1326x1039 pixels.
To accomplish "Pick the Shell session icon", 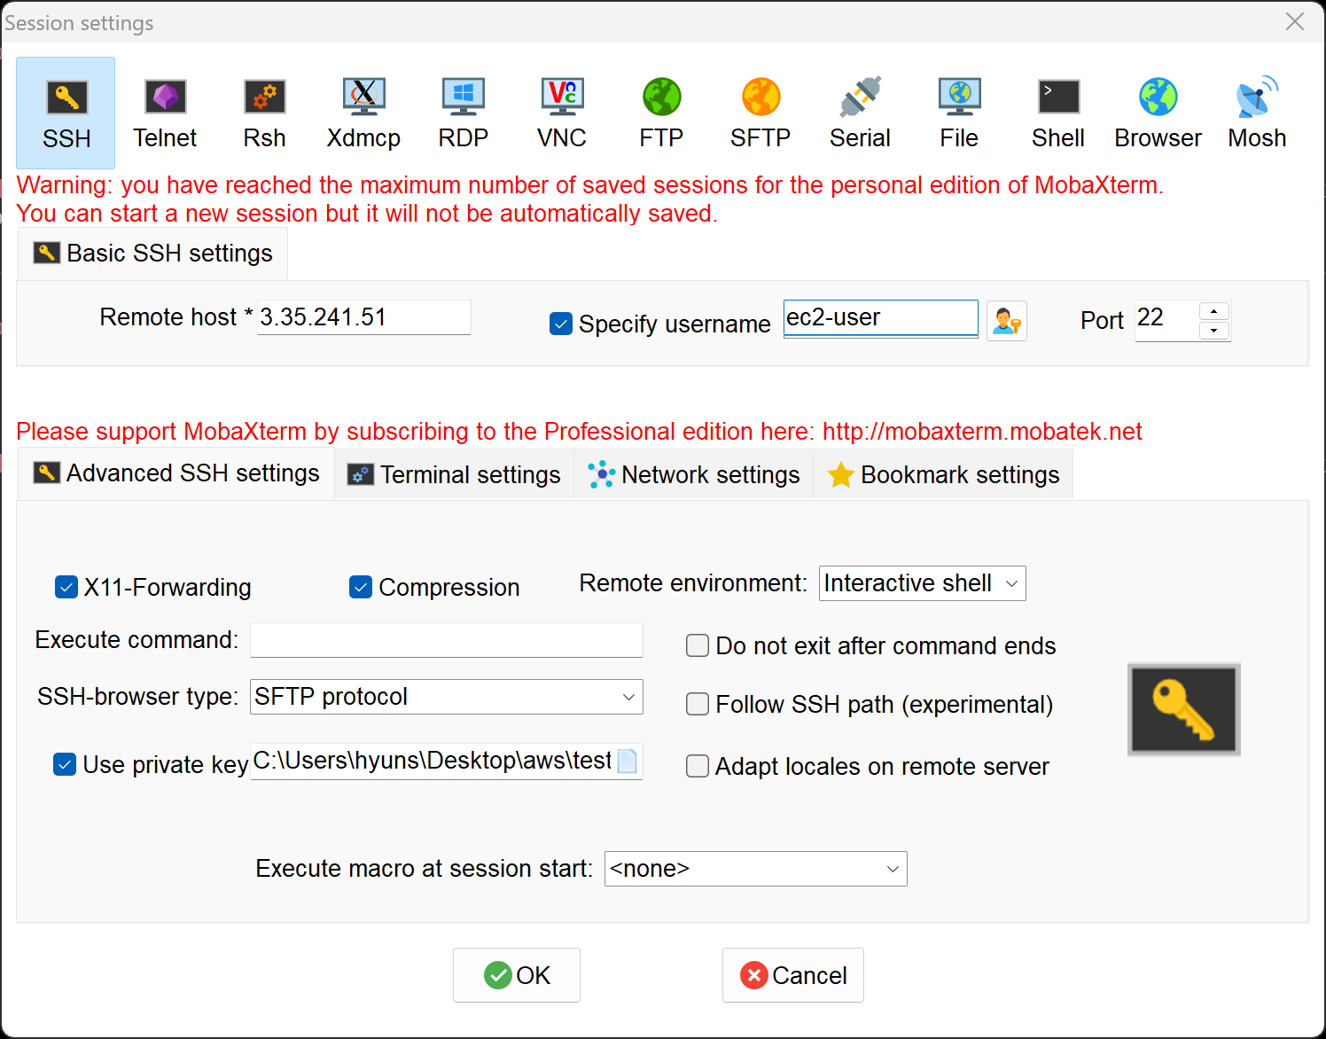I will pos(1058,113).
